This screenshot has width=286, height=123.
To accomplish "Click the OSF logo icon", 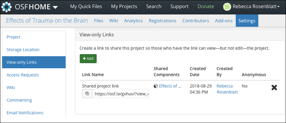I will (6, 7).
